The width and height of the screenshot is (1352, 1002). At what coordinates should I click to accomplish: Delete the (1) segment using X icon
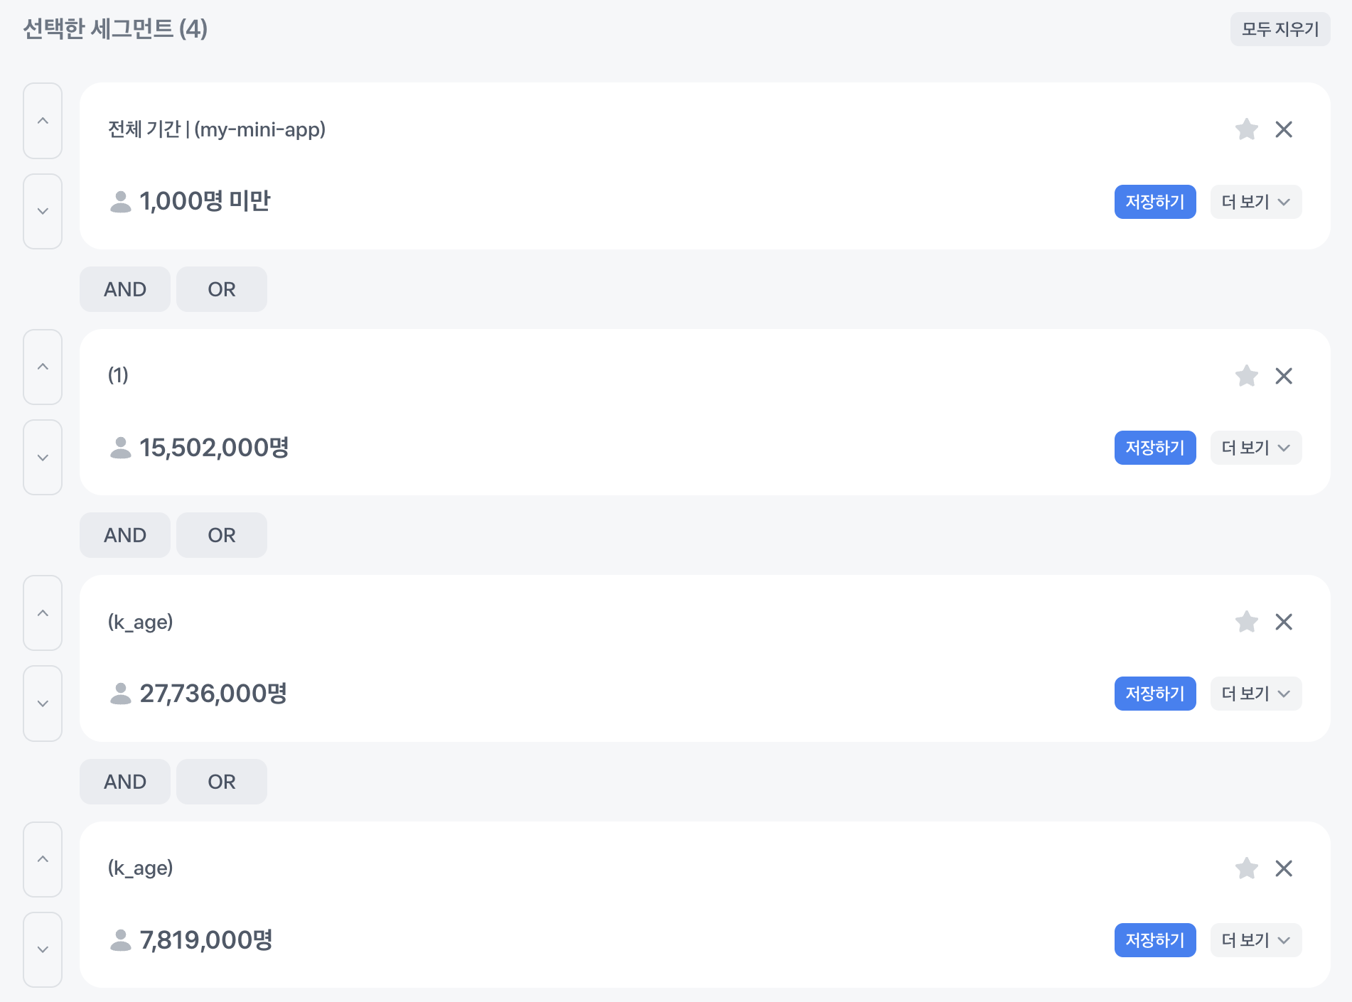point(1284,376)
